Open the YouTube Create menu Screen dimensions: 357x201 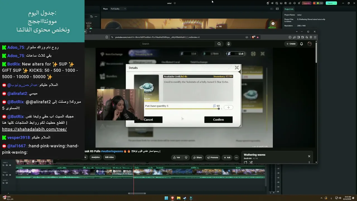pyautogui.click(x=291, y=44)
